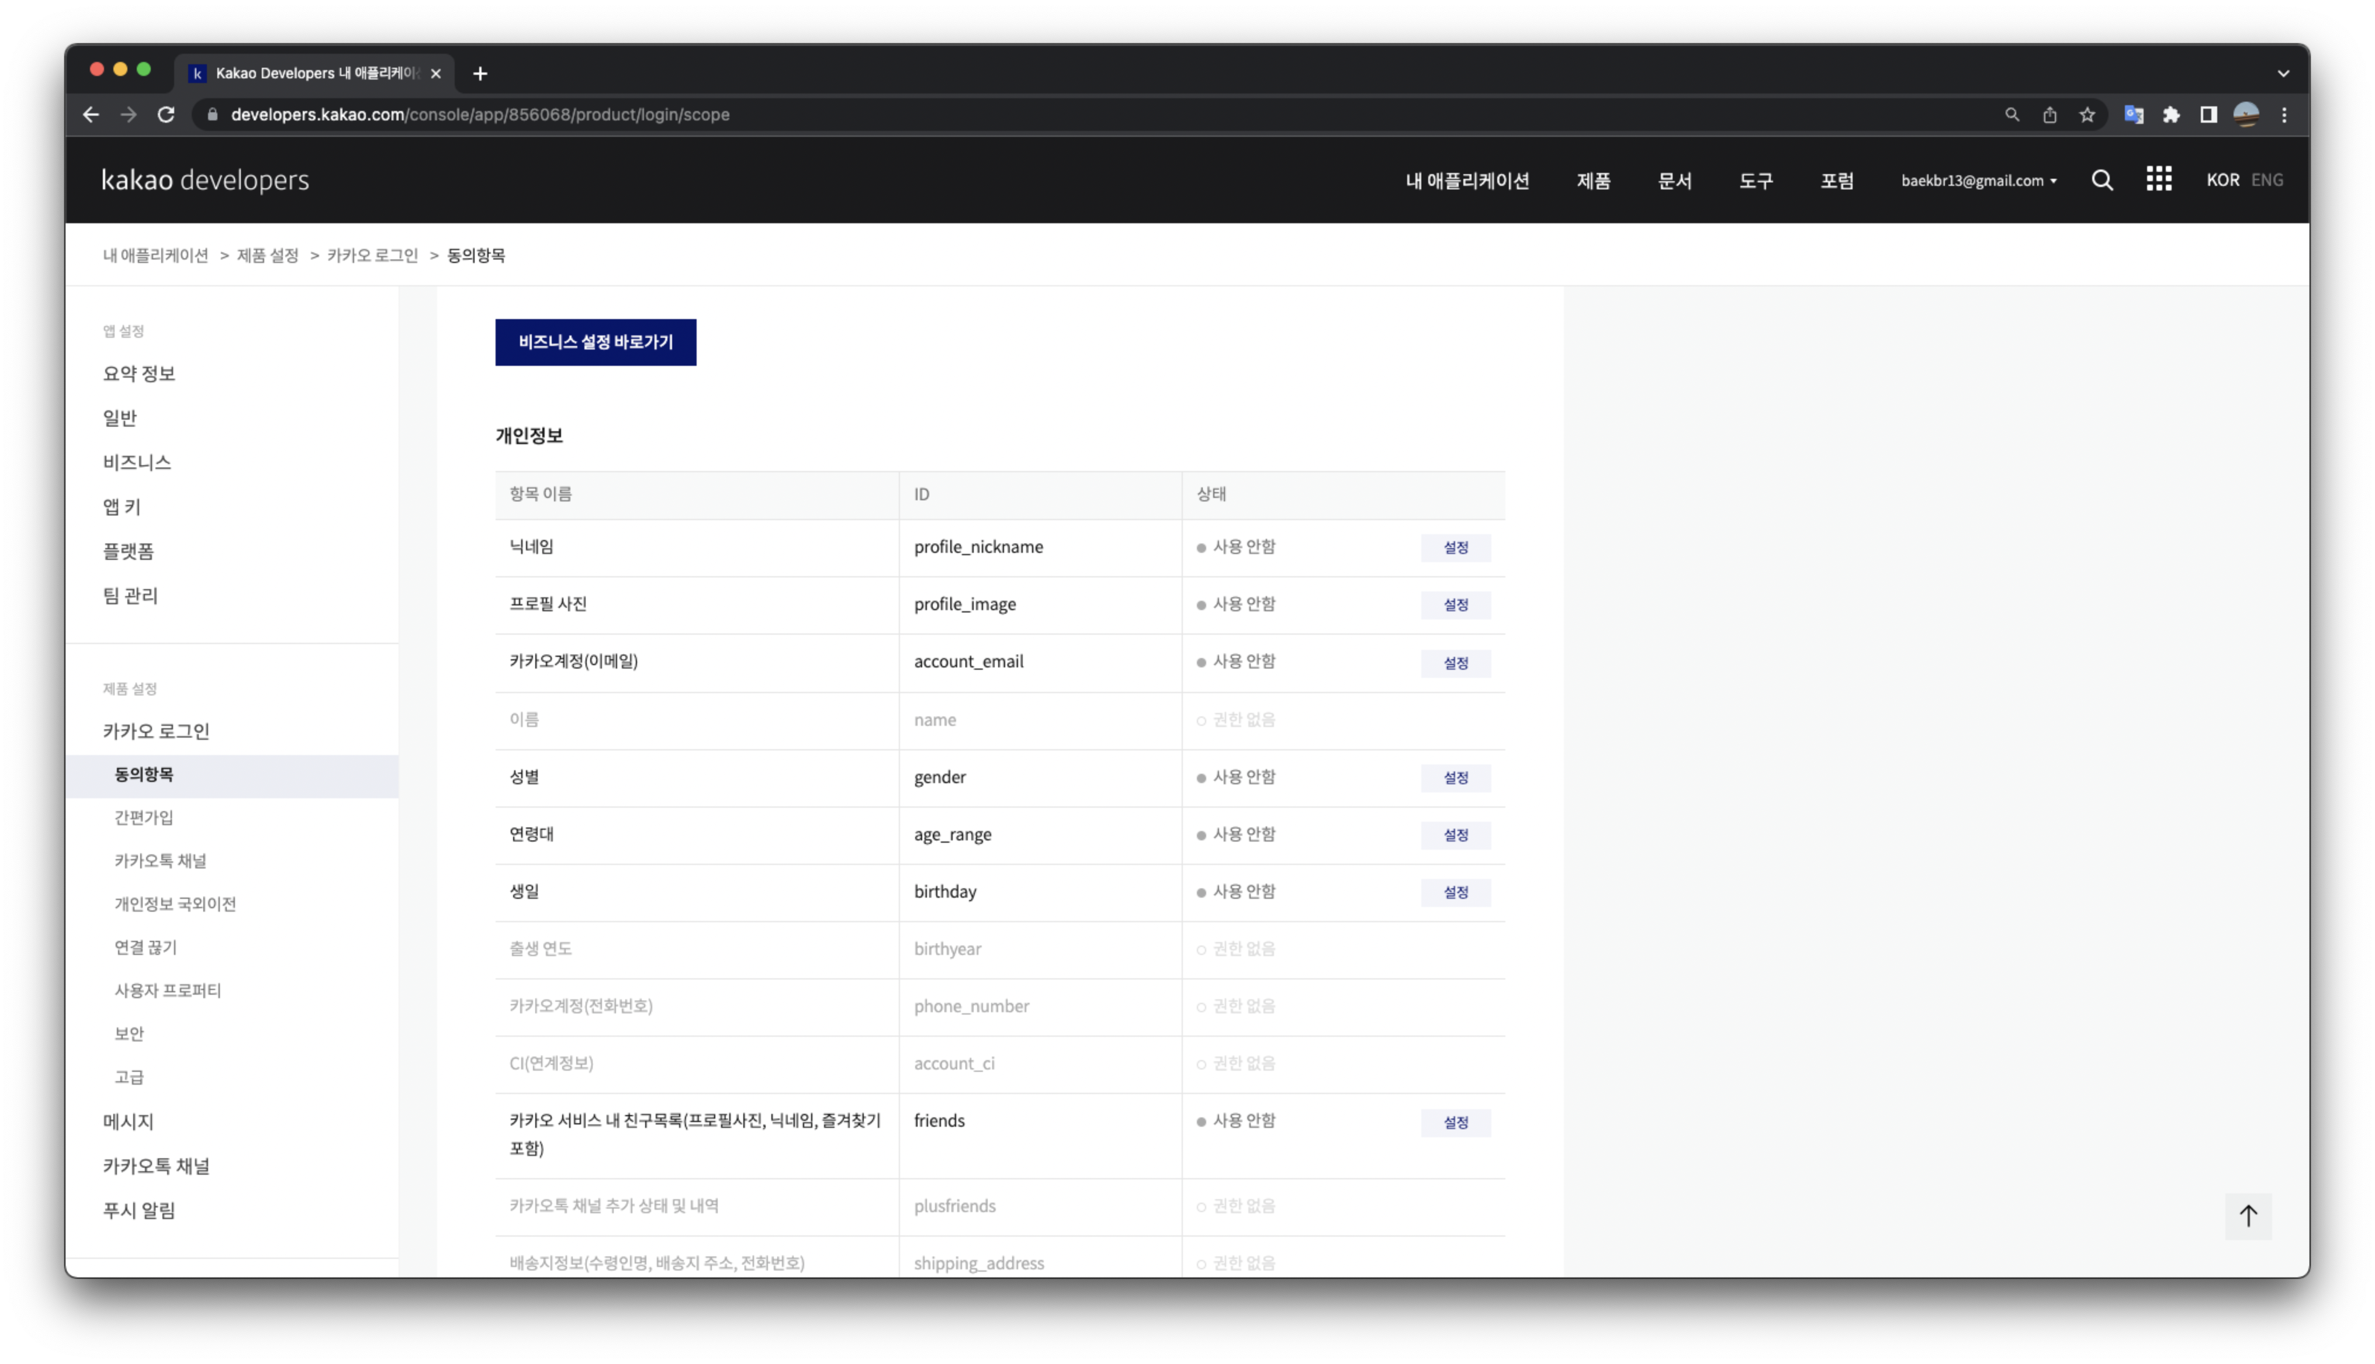Image resolution: width=2375 pixels, height=1364 pixels.
Task: Open the 문서 menu in the top navigation
Action: [x=1674, y=181]
